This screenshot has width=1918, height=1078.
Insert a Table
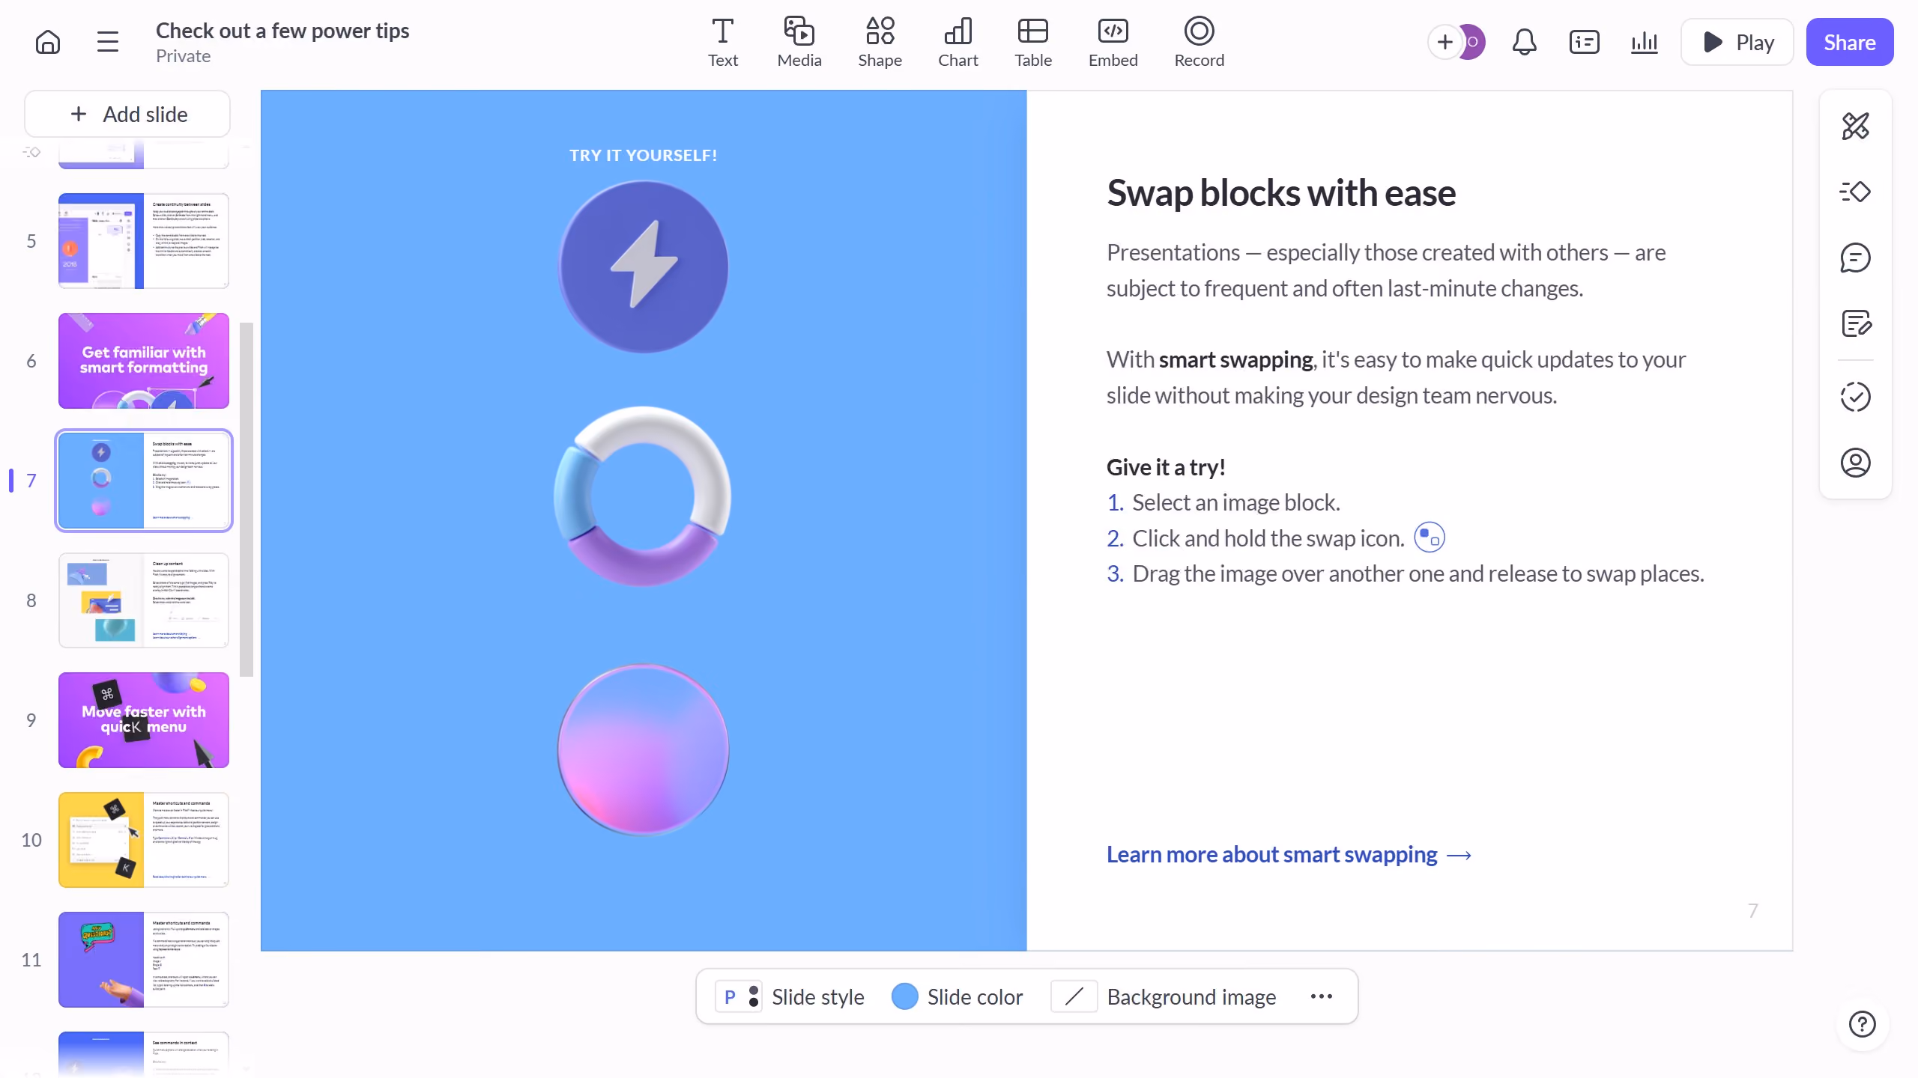[x=1033, y=43]
